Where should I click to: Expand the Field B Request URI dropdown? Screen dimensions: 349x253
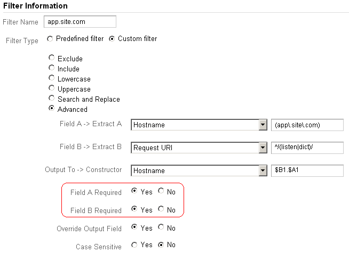pos(262,148)
